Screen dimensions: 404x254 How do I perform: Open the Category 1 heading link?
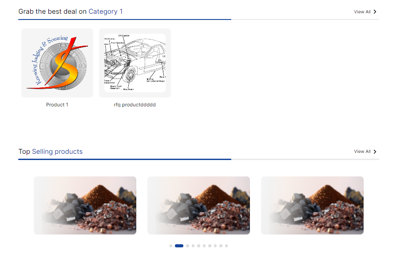click(106, 12)
